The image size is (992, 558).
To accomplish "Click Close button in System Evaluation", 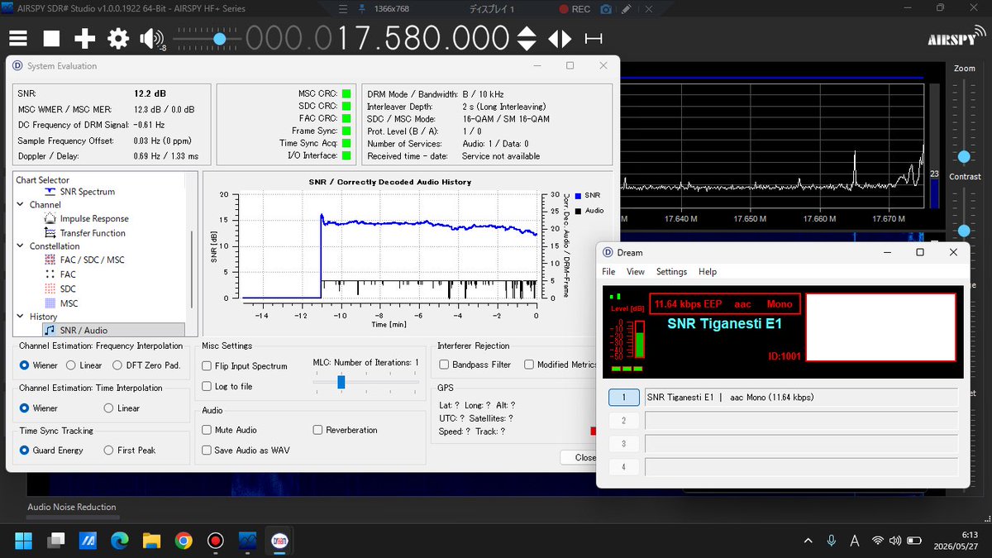I will click(585, 457).
